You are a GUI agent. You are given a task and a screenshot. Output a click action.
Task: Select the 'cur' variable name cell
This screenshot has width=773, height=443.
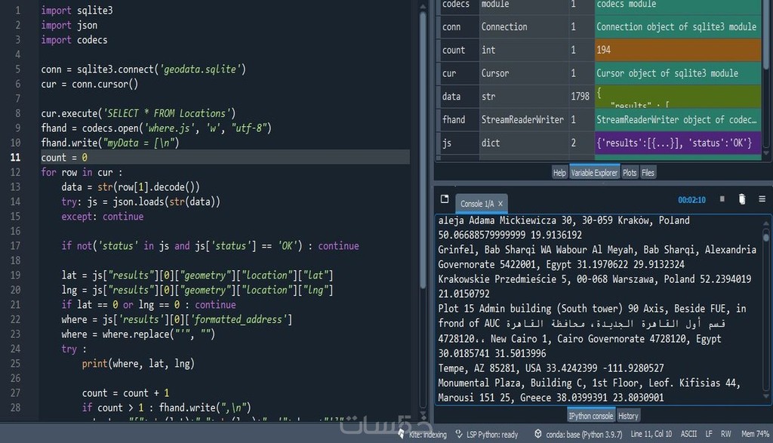(x=458, y=73)
